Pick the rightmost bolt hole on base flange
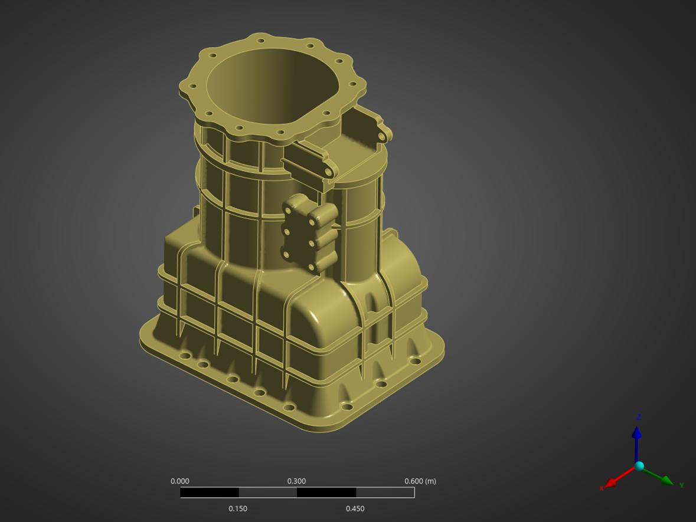This screenshot has width=696, height=522. [415, 361]
